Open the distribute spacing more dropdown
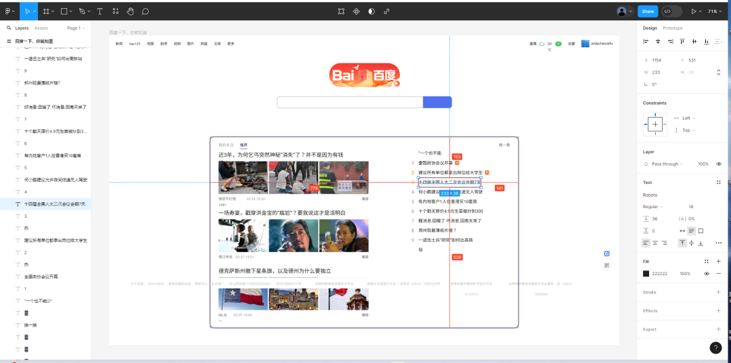Image resolution: width=731 pixels, height=363 pixels. coord(718,41)
